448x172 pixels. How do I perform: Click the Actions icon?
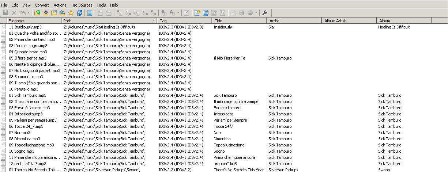click(163, 13)
